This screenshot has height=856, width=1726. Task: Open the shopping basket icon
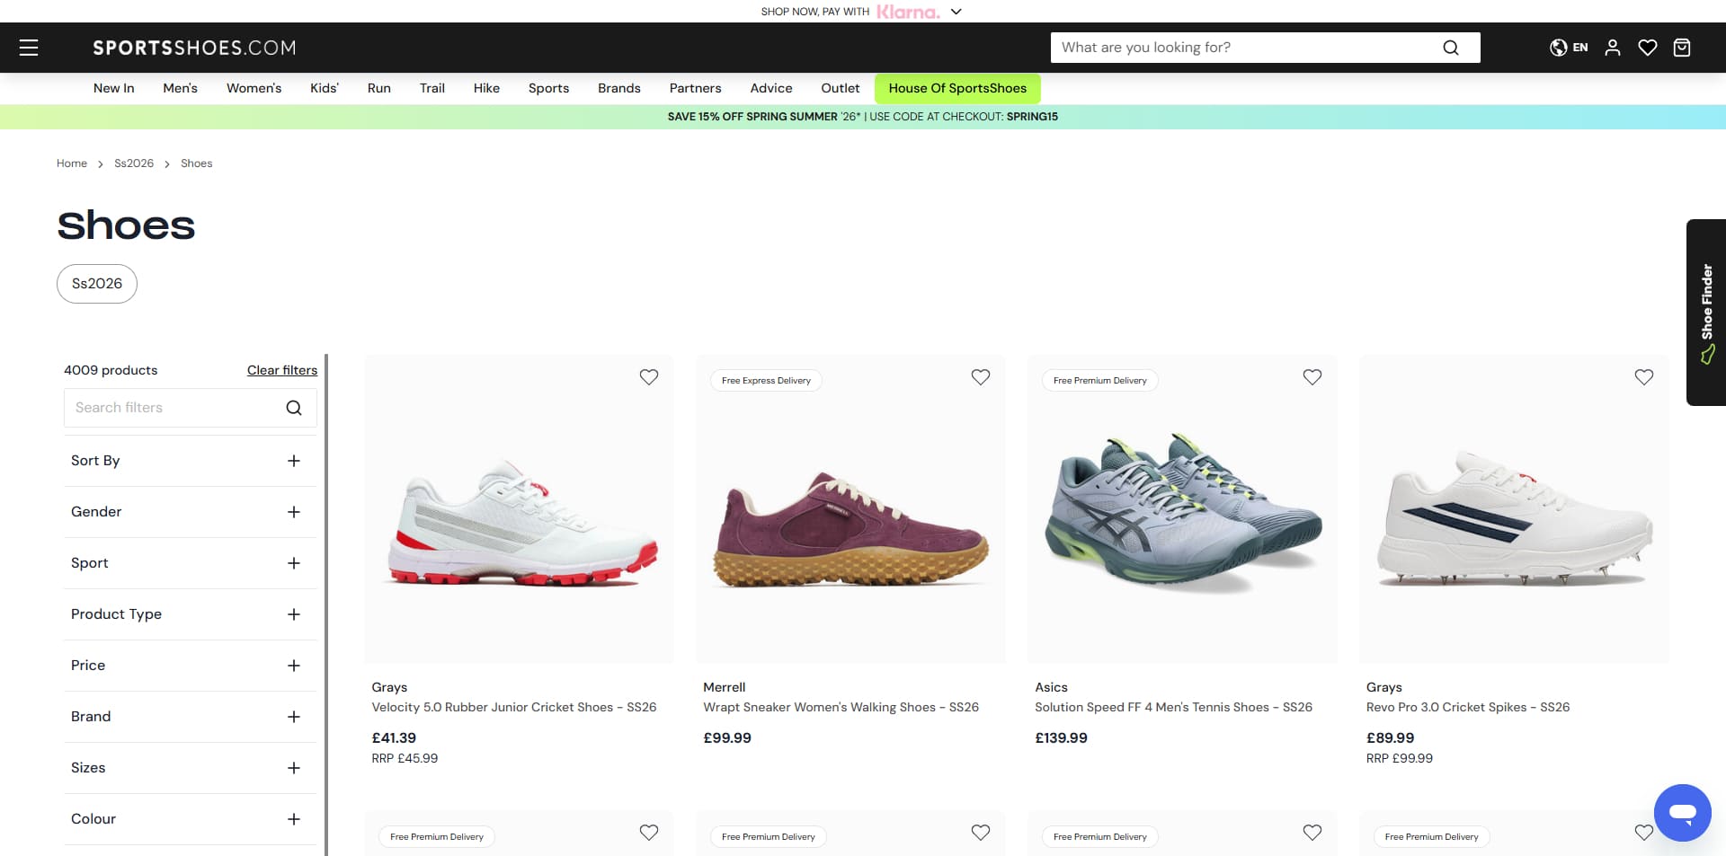pos(1682,48)
